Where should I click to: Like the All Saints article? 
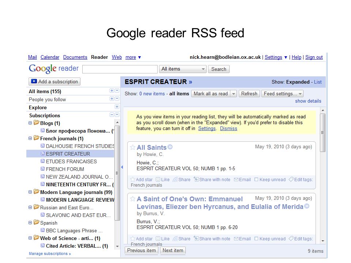[163, 180]
